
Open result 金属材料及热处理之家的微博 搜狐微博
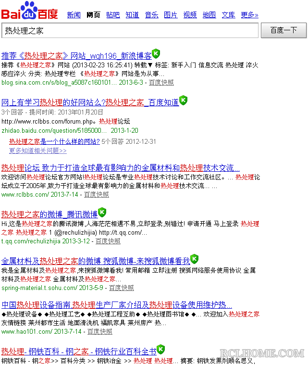point(96,261)
